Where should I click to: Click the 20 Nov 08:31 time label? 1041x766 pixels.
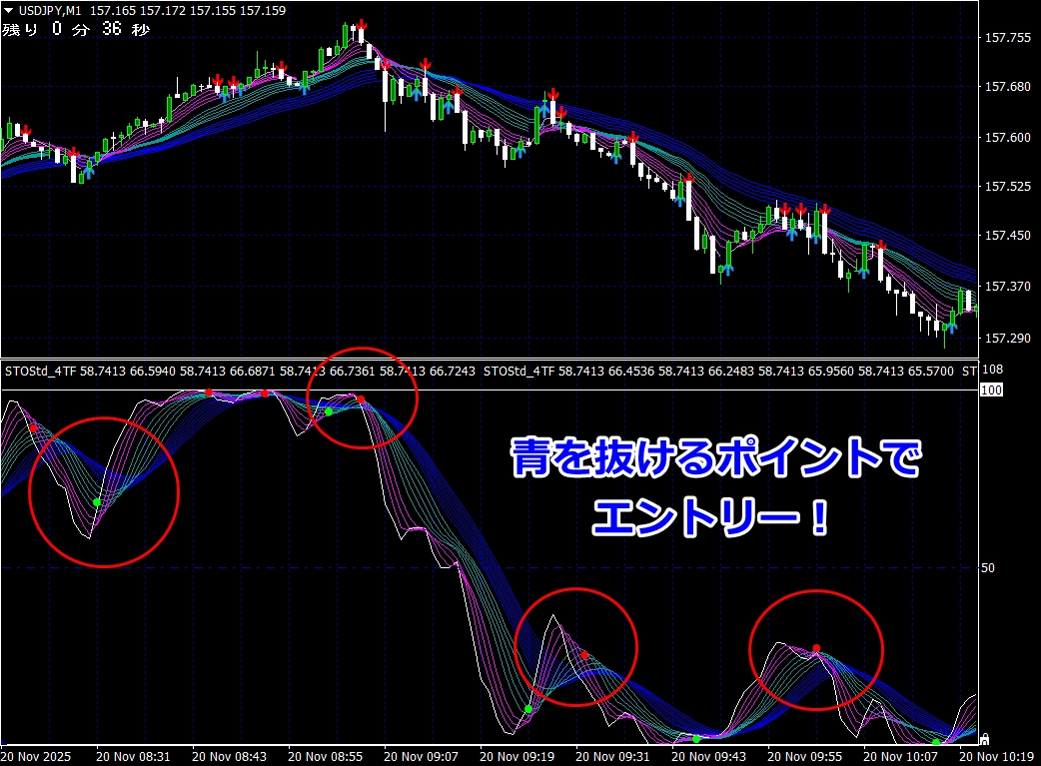point(134,757)
